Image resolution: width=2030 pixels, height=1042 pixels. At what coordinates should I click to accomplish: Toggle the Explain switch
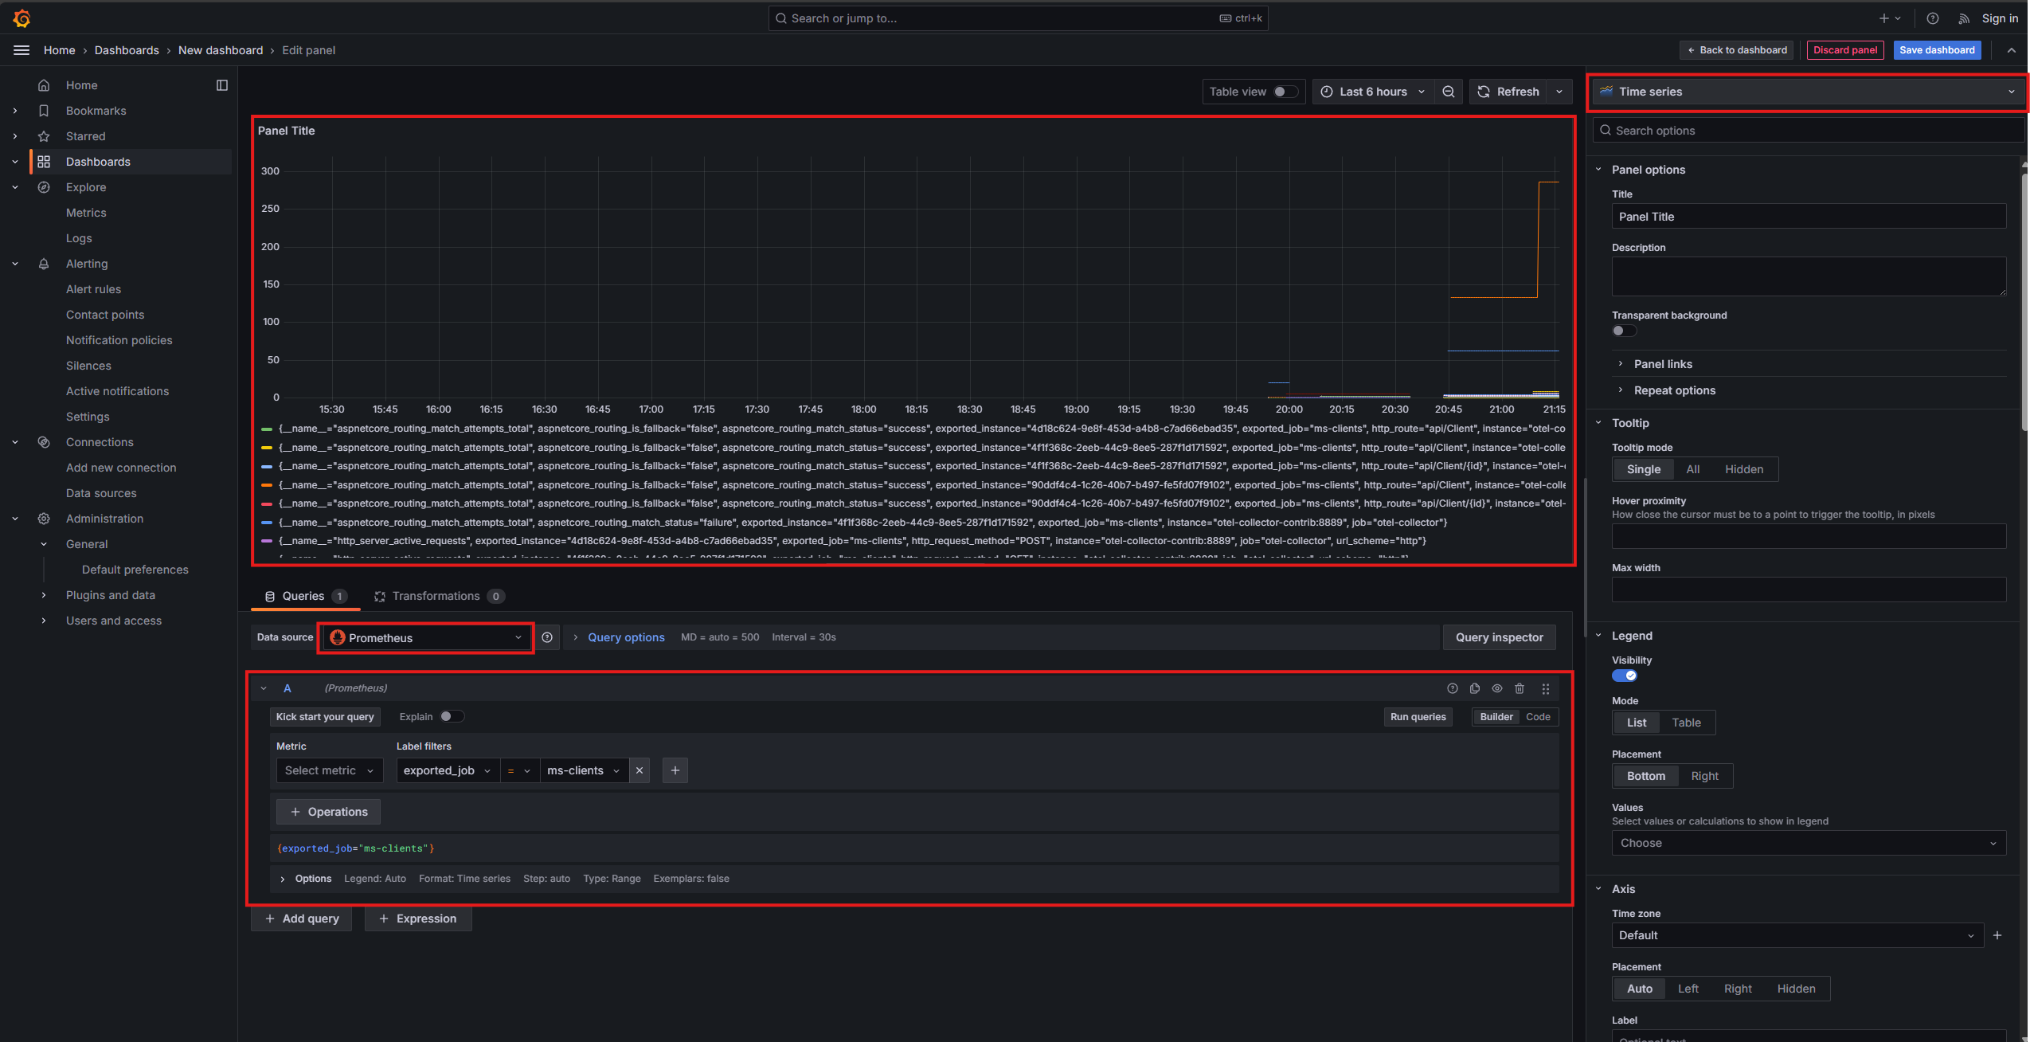click(x=452, y=716)
